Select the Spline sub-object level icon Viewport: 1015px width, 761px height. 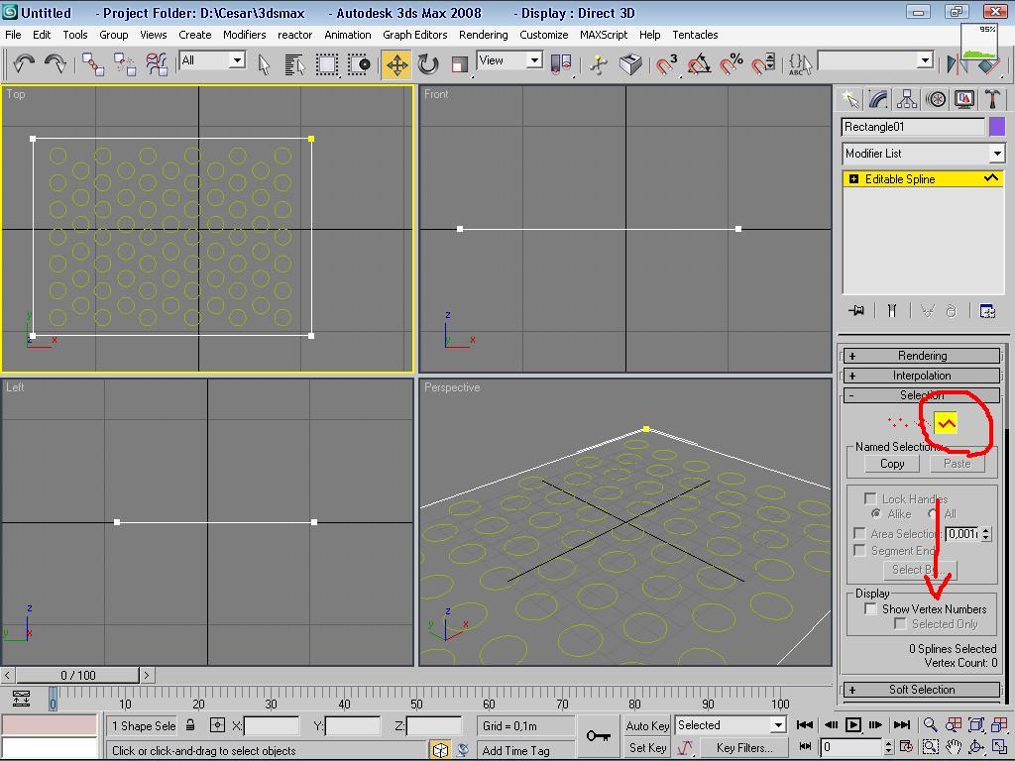(946, 424)
